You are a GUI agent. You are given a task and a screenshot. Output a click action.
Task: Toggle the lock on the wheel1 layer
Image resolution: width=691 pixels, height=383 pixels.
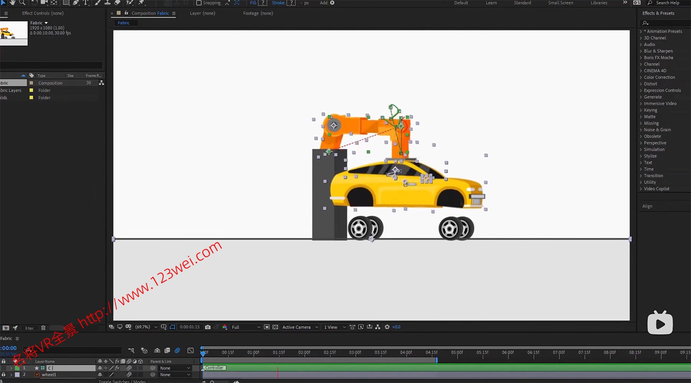pos(3,375)
